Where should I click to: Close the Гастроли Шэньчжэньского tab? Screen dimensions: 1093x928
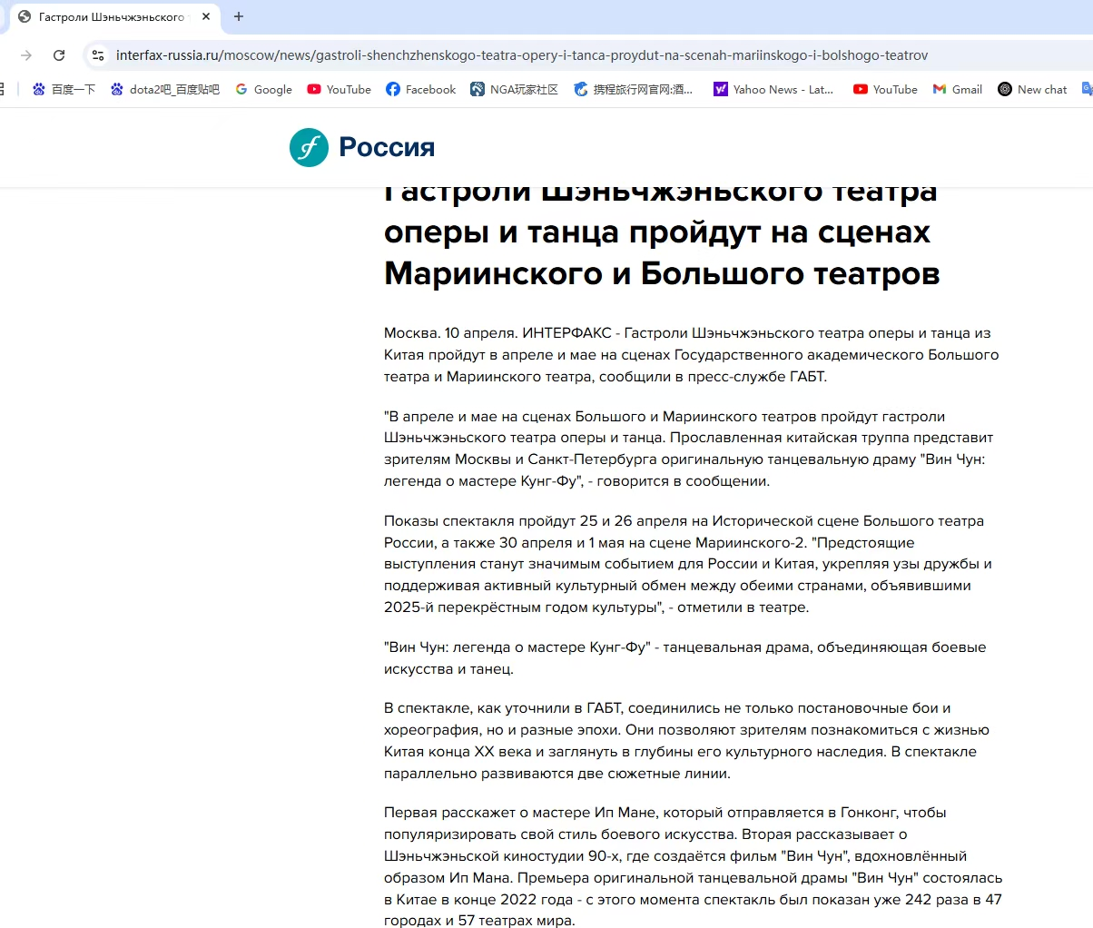click(x=207, y=16)
